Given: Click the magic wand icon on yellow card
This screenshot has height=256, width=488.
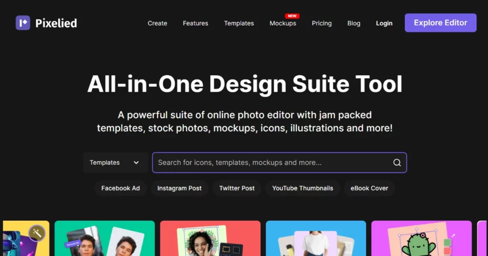Looking at the screenshot, I should pos(37,233).
